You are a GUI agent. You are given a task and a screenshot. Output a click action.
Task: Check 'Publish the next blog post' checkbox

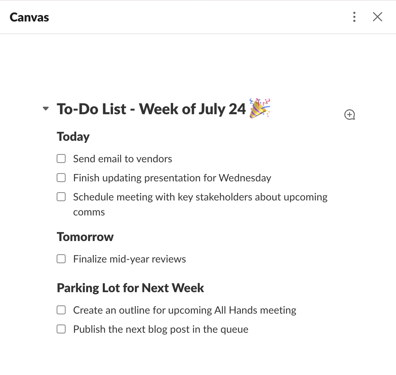tap(61, 329)
